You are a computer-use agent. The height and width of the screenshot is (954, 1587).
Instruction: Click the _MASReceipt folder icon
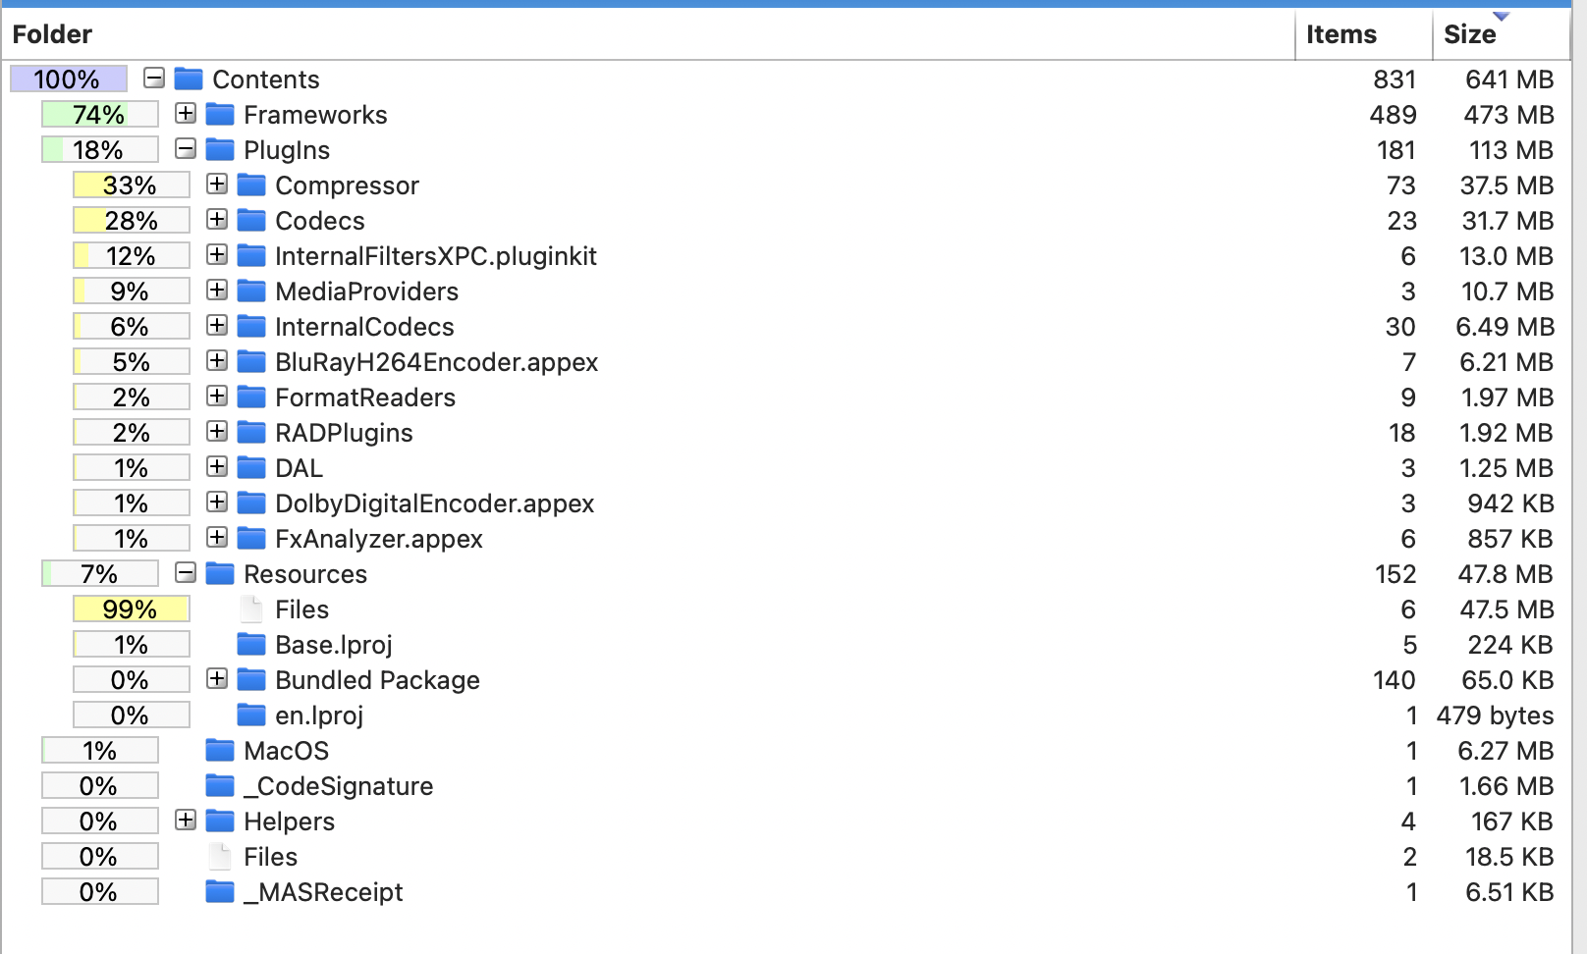click(x=220, y=892)
